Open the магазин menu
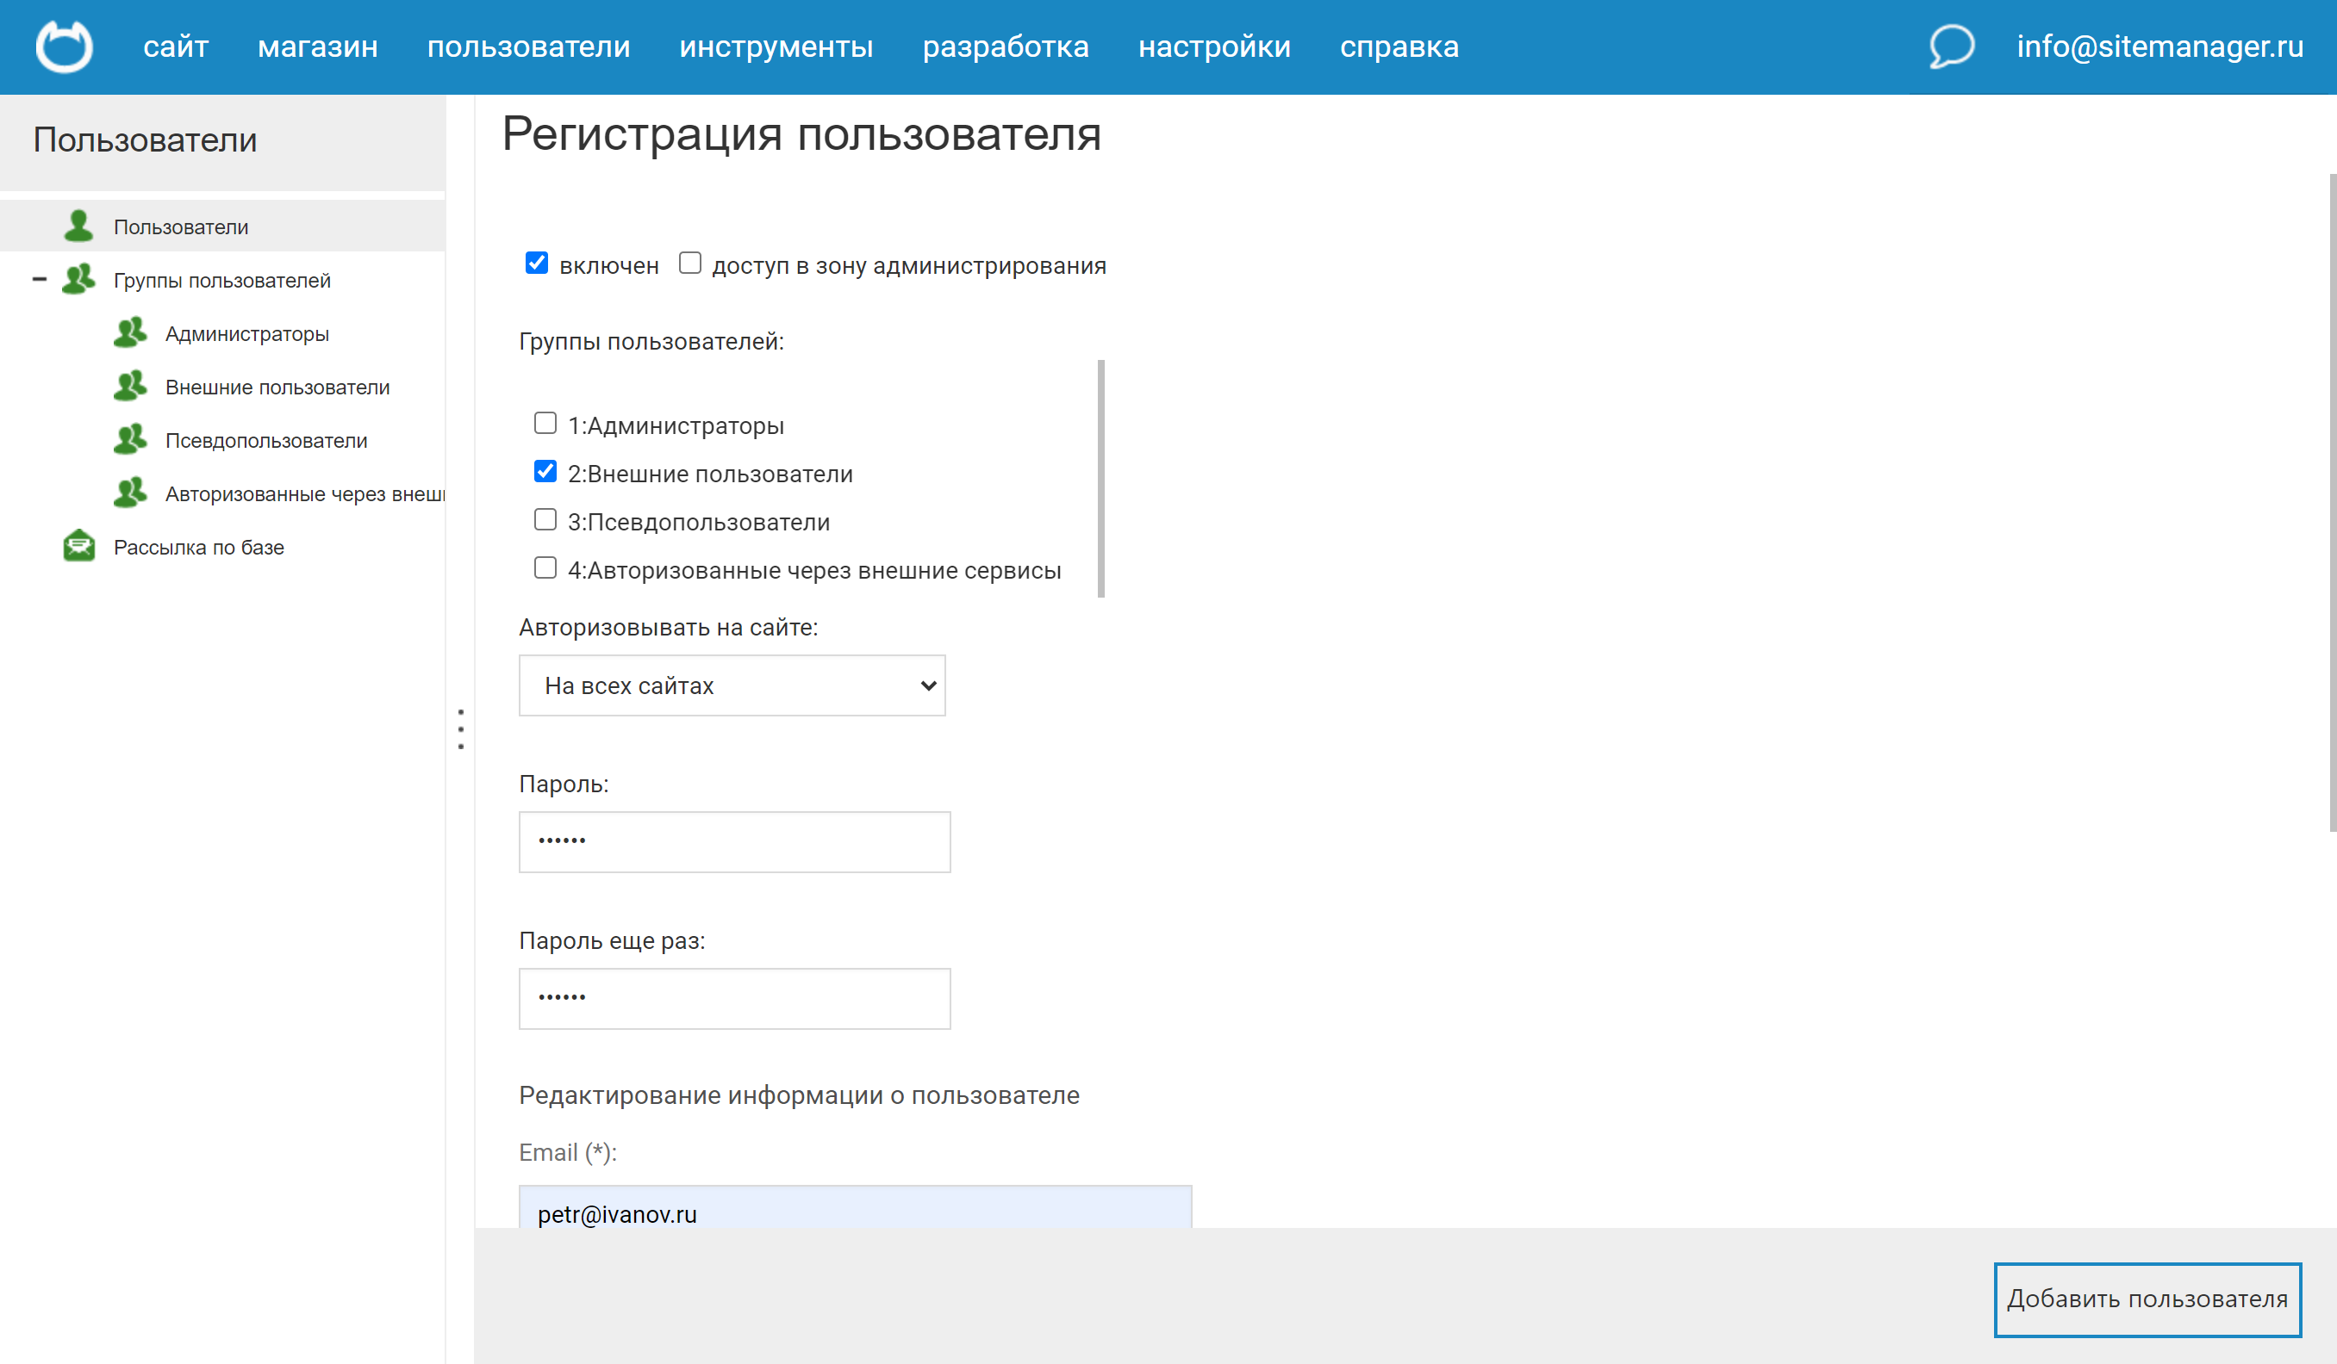The width and height of the screenshot is (2337, 1364). [x=317, y=46]
